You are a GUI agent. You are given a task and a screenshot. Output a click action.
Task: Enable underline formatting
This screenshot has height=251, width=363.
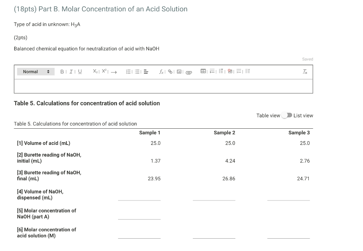click(x=79, y=71)
